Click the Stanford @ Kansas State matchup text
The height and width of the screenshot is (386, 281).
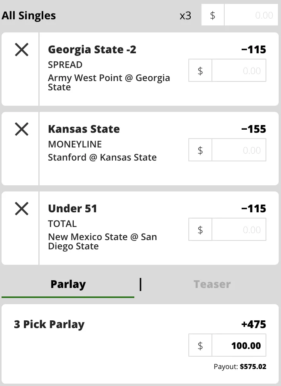tap(102, 157)
